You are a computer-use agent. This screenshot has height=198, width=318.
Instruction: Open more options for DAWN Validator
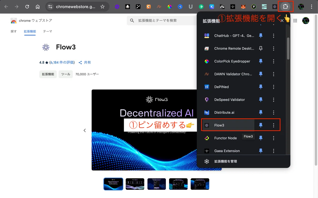274,74
